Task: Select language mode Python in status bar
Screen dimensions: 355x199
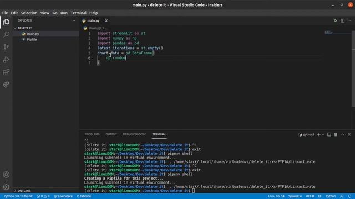Action: [x=331, y=196]
